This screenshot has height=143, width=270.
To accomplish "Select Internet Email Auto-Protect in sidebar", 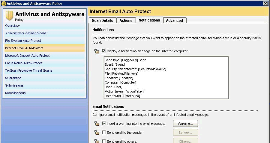I will click(x=45, y=48).
